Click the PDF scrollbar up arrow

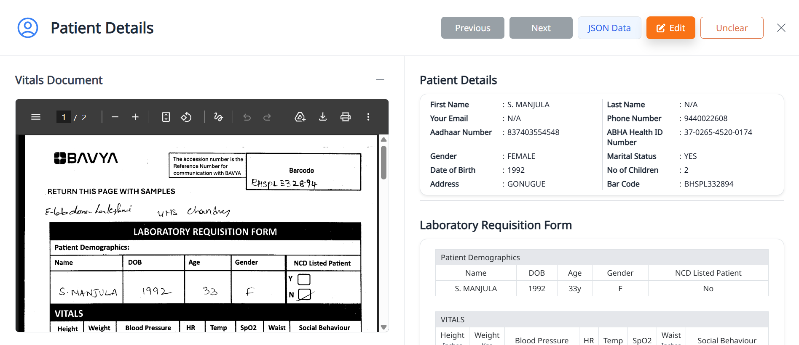383,140
